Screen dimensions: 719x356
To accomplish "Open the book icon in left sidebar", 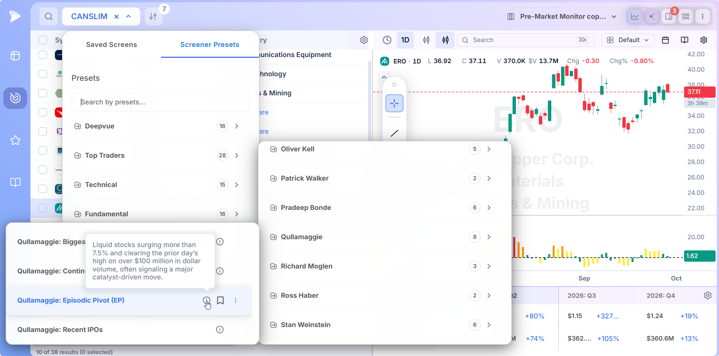I will [x=15, y=183].
